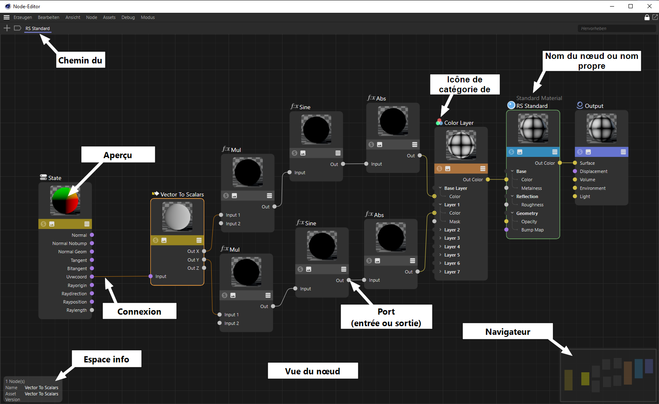
Task: Click the group frame icon beside the plus
Action: pyautogui.click(x=17, y=28)
